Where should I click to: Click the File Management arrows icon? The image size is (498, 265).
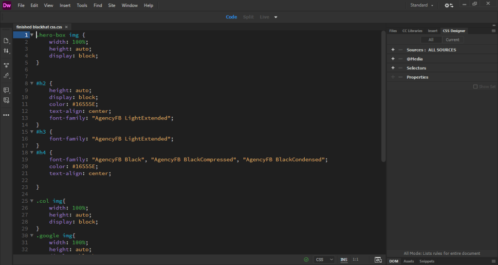tap(6, 51)
